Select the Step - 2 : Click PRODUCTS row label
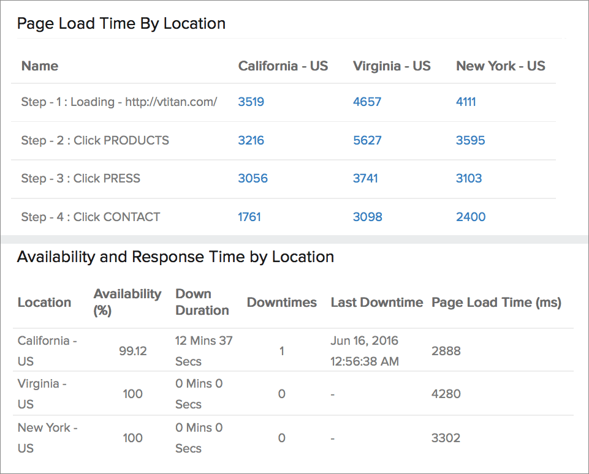 coord(95,140)
